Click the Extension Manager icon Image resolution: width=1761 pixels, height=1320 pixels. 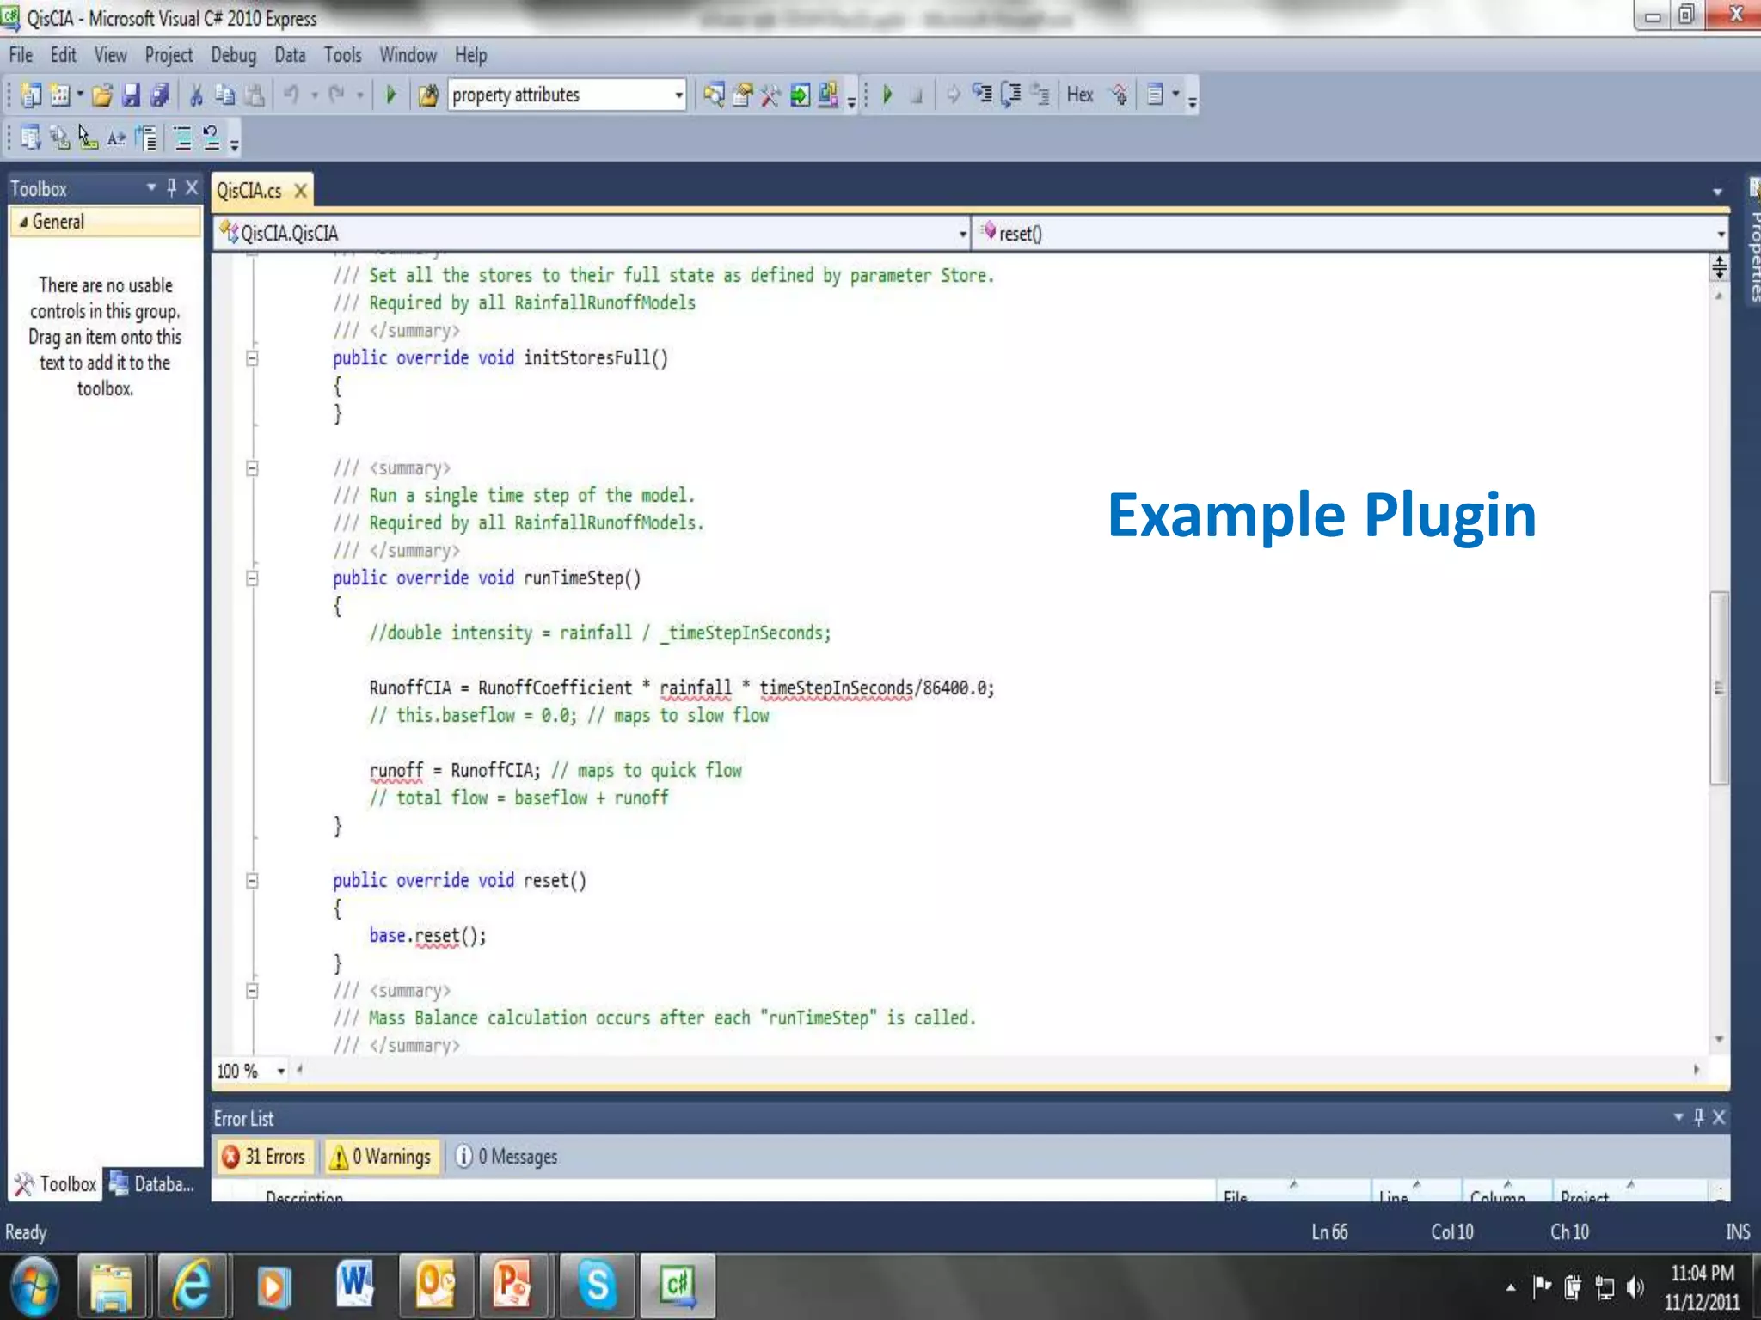click(x=828, y=95)
